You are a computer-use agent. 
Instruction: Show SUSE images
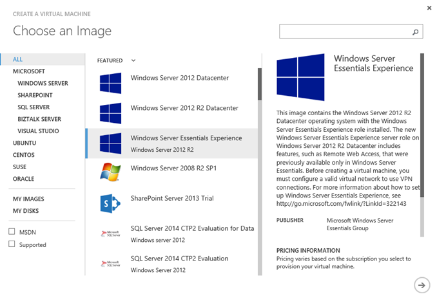tap(19, 167)
